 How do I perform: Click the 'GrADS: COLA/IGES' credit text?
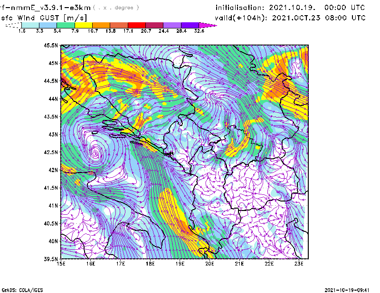pyautogui.click(x=22, y=290)
